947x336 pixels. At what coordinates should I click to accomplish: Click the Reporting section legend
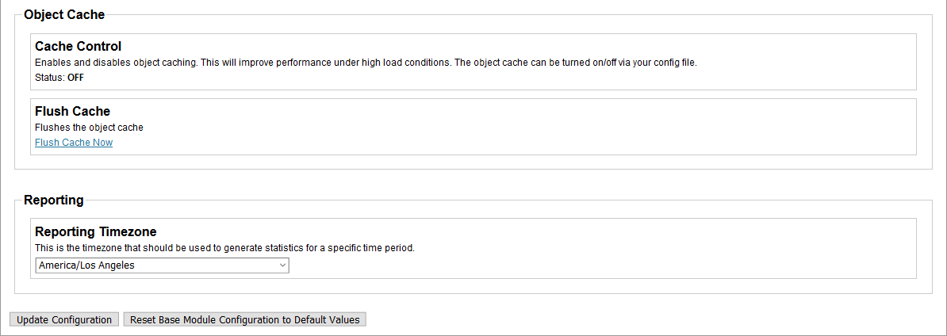[x=54, y=200]
